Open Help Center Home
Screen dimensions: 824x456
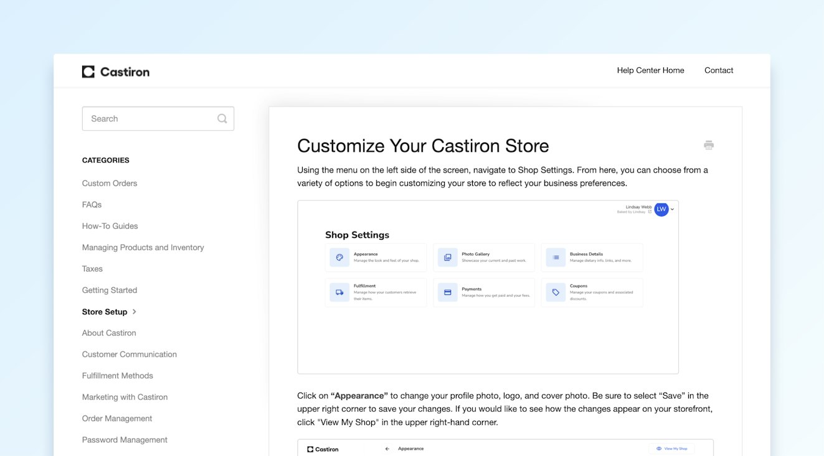click(650, 70)
